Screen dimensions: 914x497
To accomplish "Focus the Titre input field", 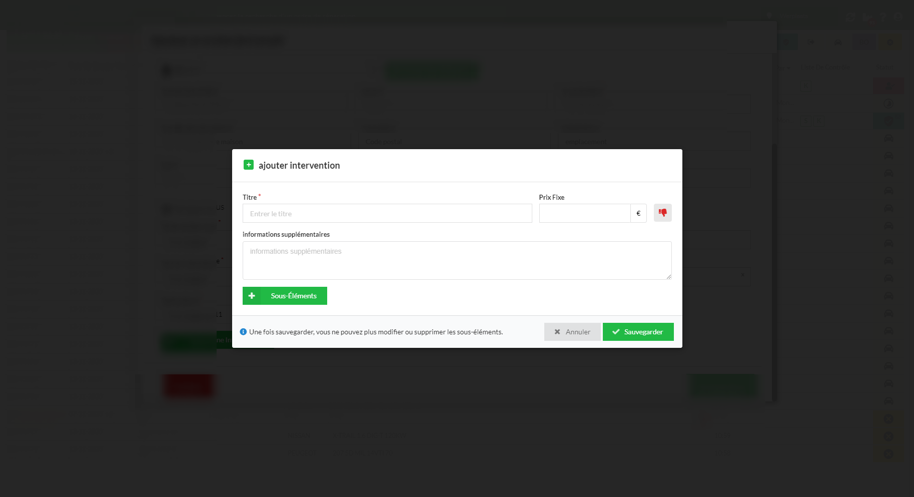I will (387, 213).
